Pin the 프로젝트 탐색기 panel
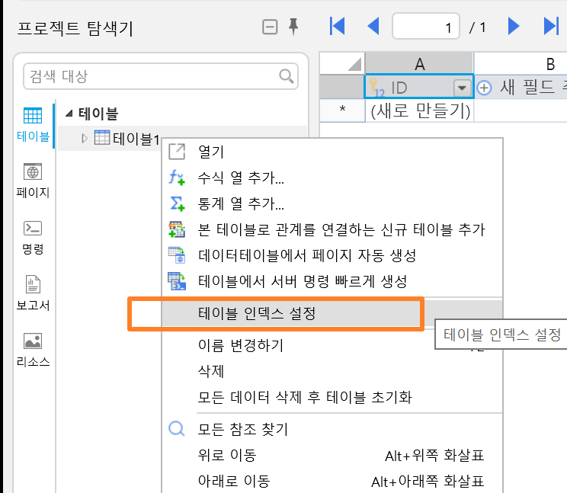567x493 pixels. tap(293, 27)
